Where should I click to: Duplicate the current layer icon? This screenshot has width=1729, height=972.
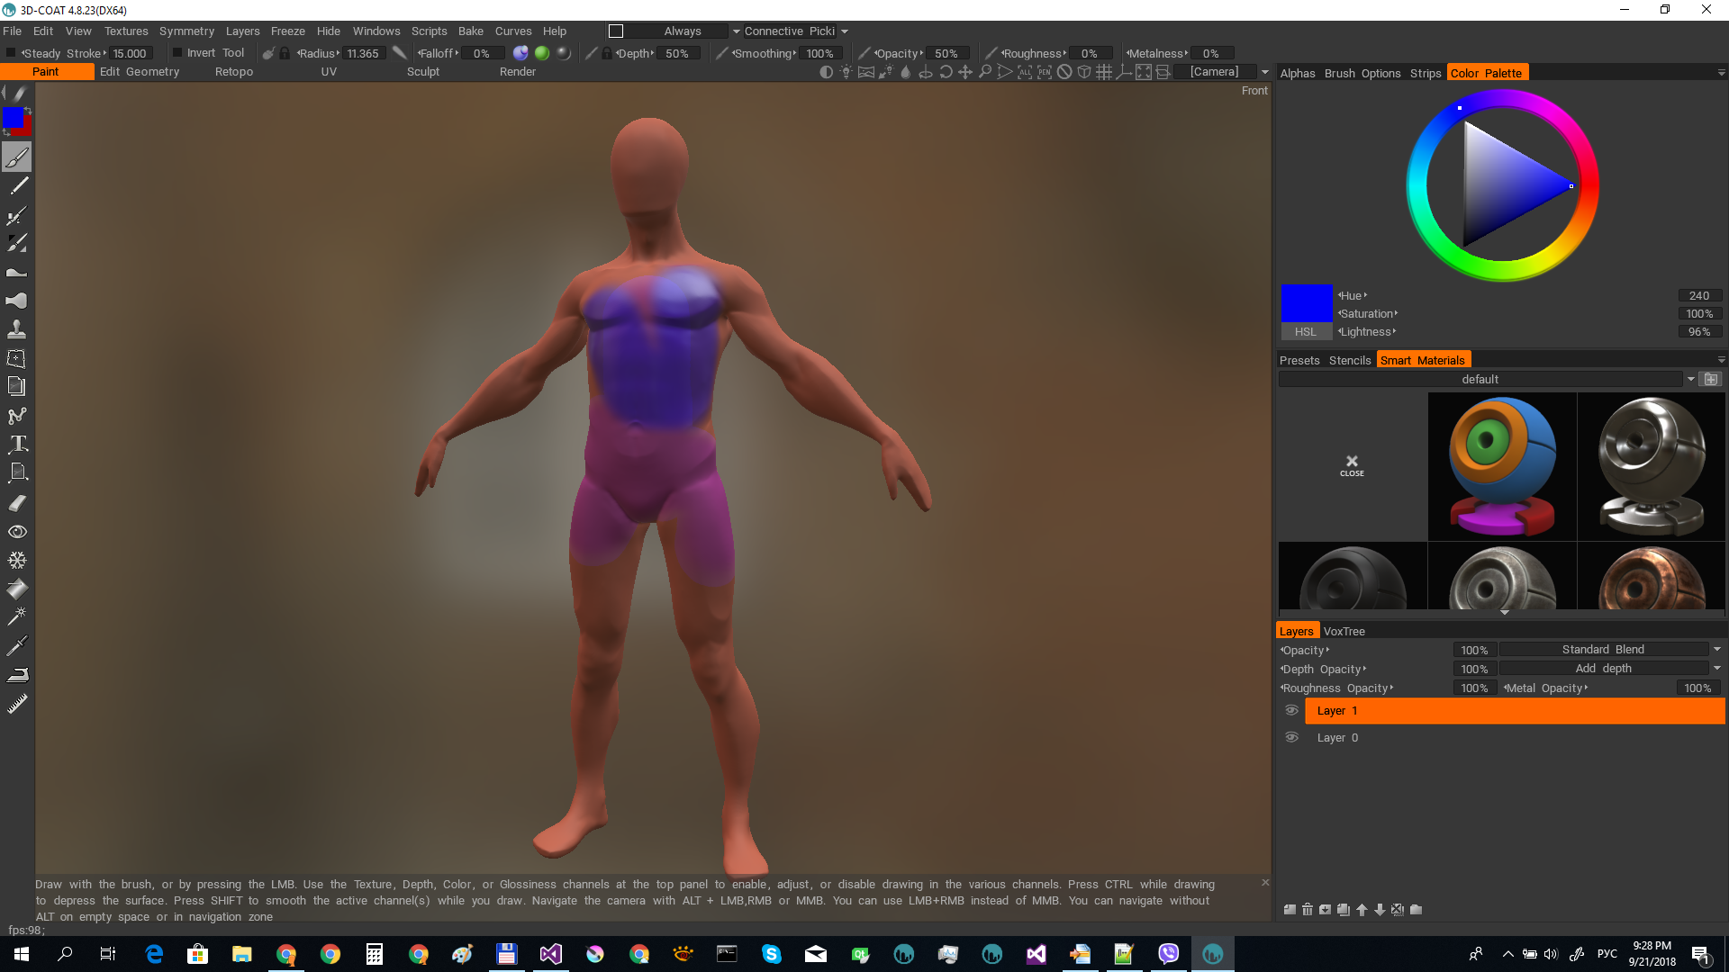pos(1344,910)
